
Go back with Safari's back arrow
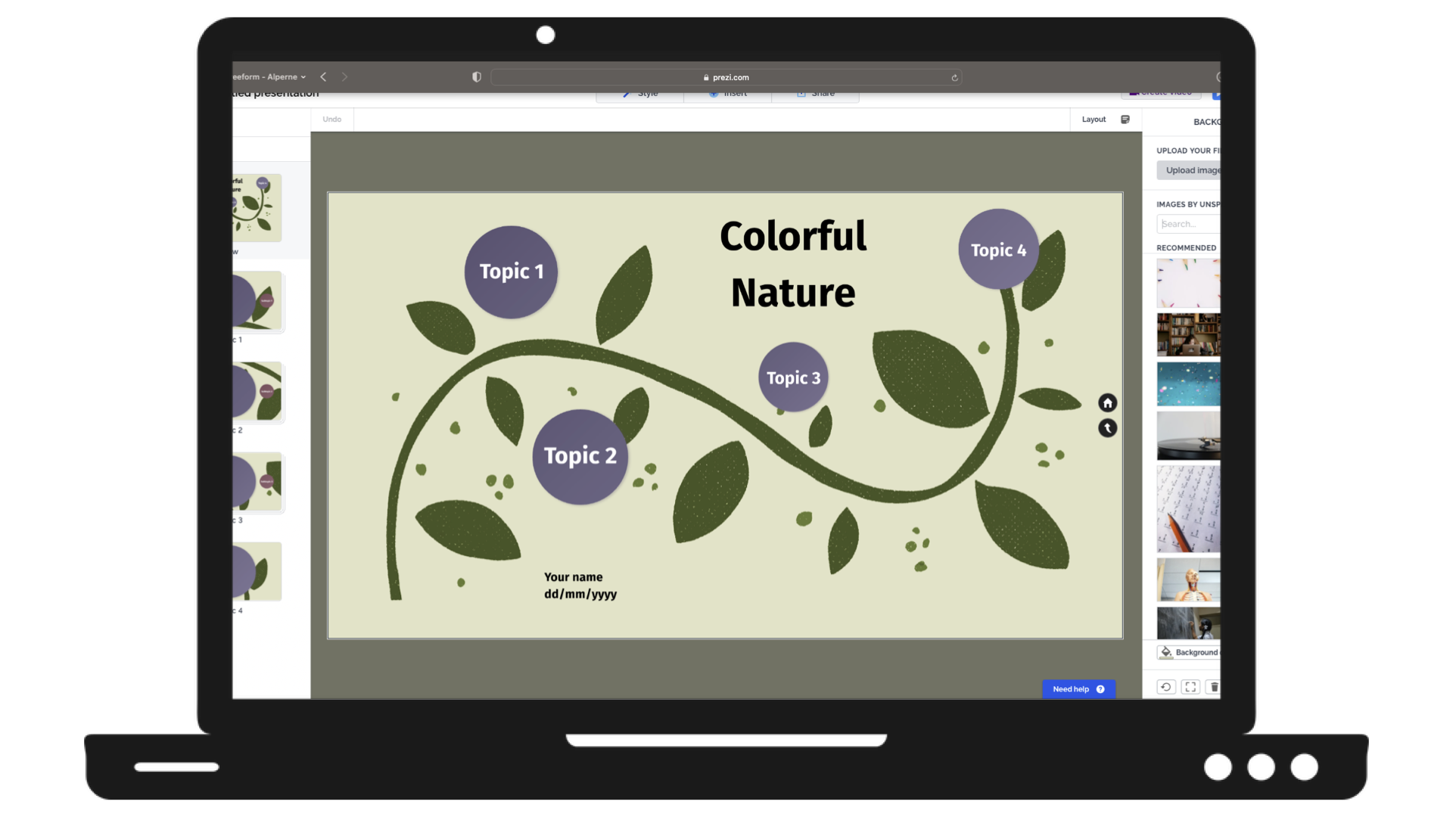pyautogui.click(x=323, y=76)
